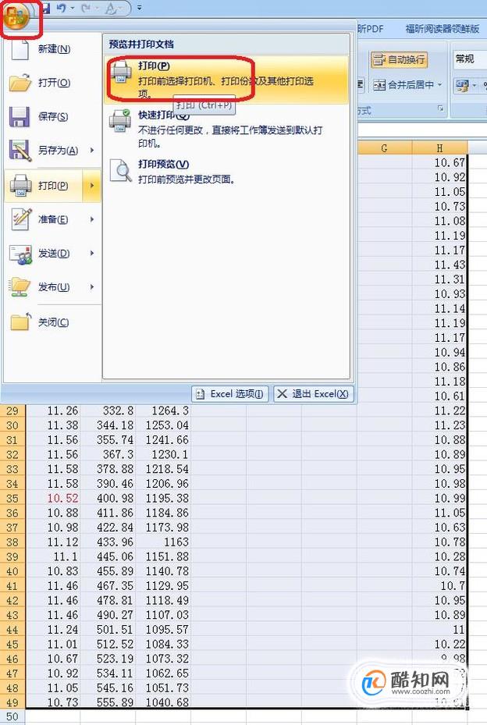487x725 pixels.
Task: Click the Save icon in quick access toolbar
Action: [45, 8]
